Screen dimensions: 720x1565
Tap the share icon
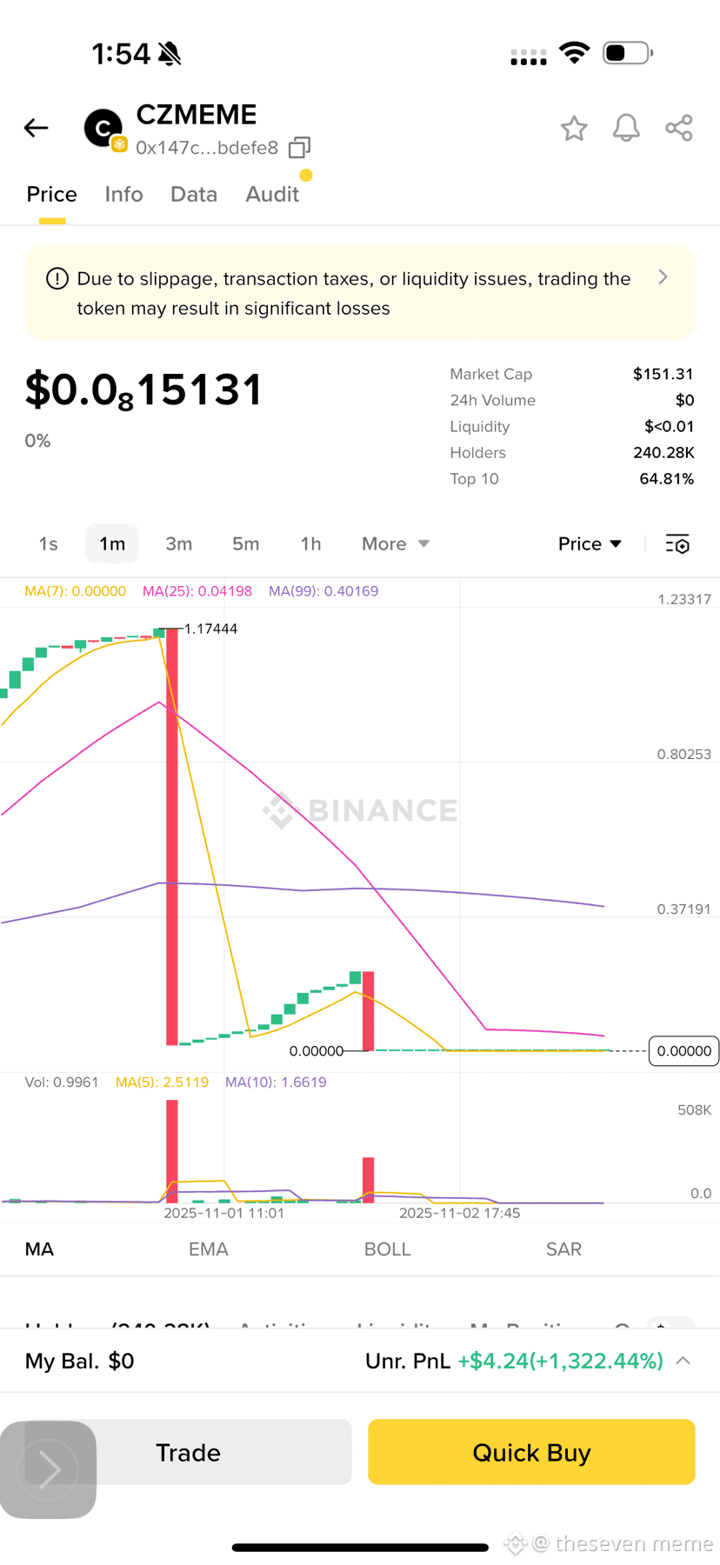(679, 129)
